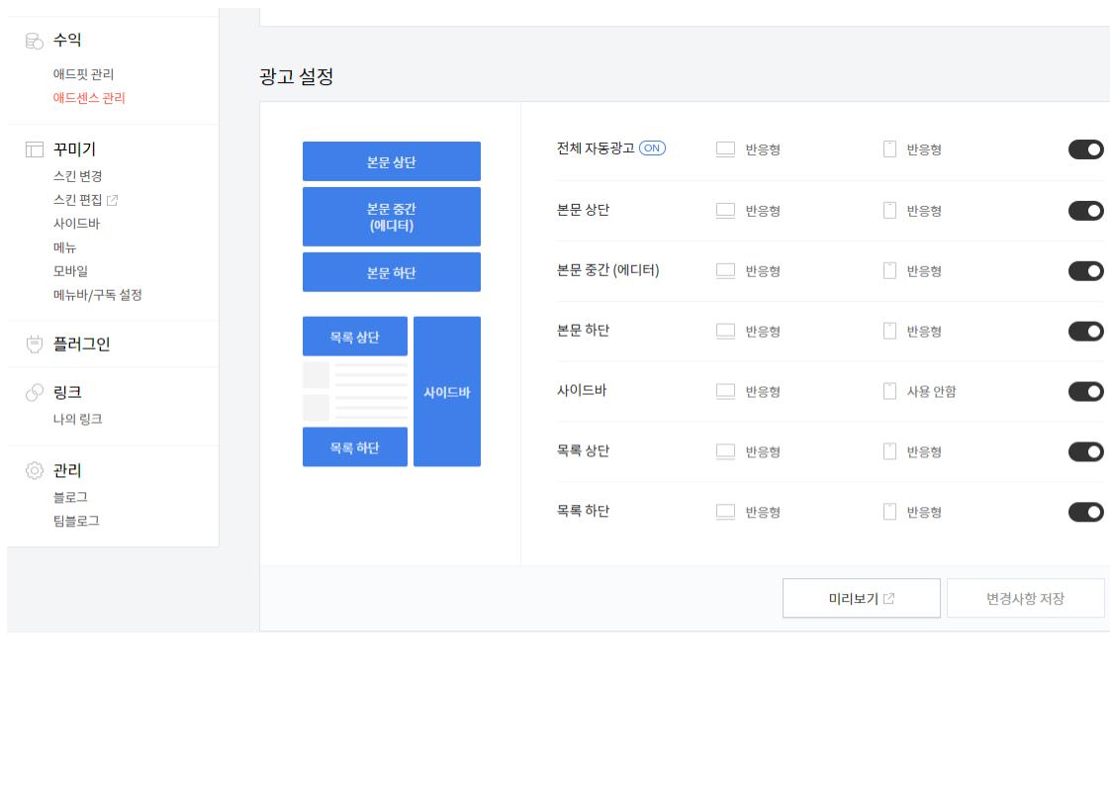1110x785 pixels.
Task: Click PC monitor icon in 목록 상단 row
Action: pos(725,451)
